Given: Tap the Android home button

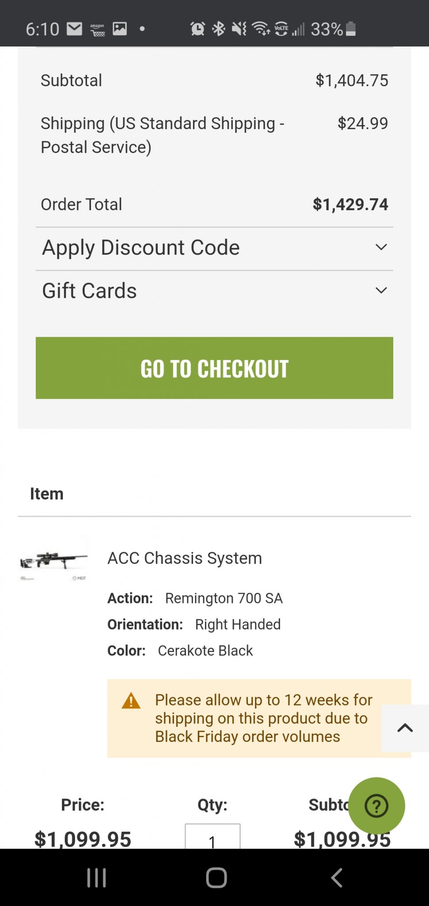Looking at the screenshot, I should [x=216, y=878].
